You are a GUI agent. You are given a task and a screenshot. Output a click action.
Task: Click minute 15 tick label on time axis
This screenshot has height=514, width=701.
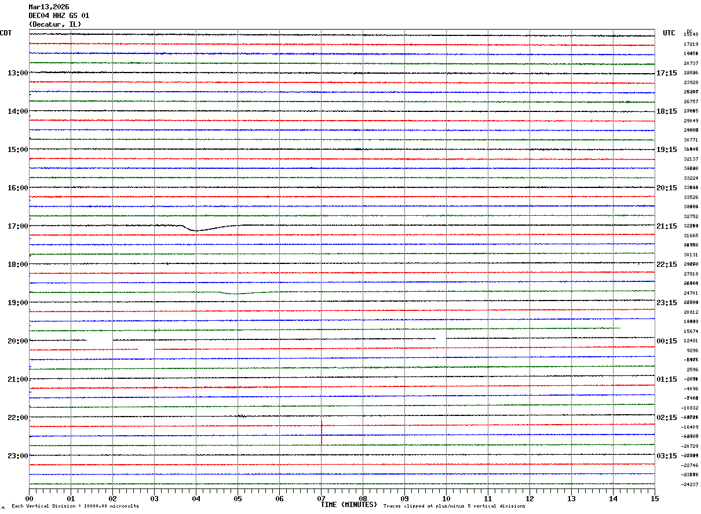tap(655, 499)
